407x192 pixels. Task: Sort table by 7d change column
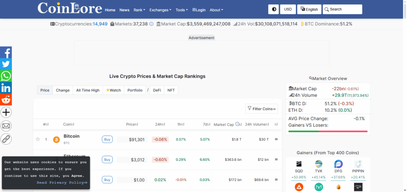[x=207, y=124]
